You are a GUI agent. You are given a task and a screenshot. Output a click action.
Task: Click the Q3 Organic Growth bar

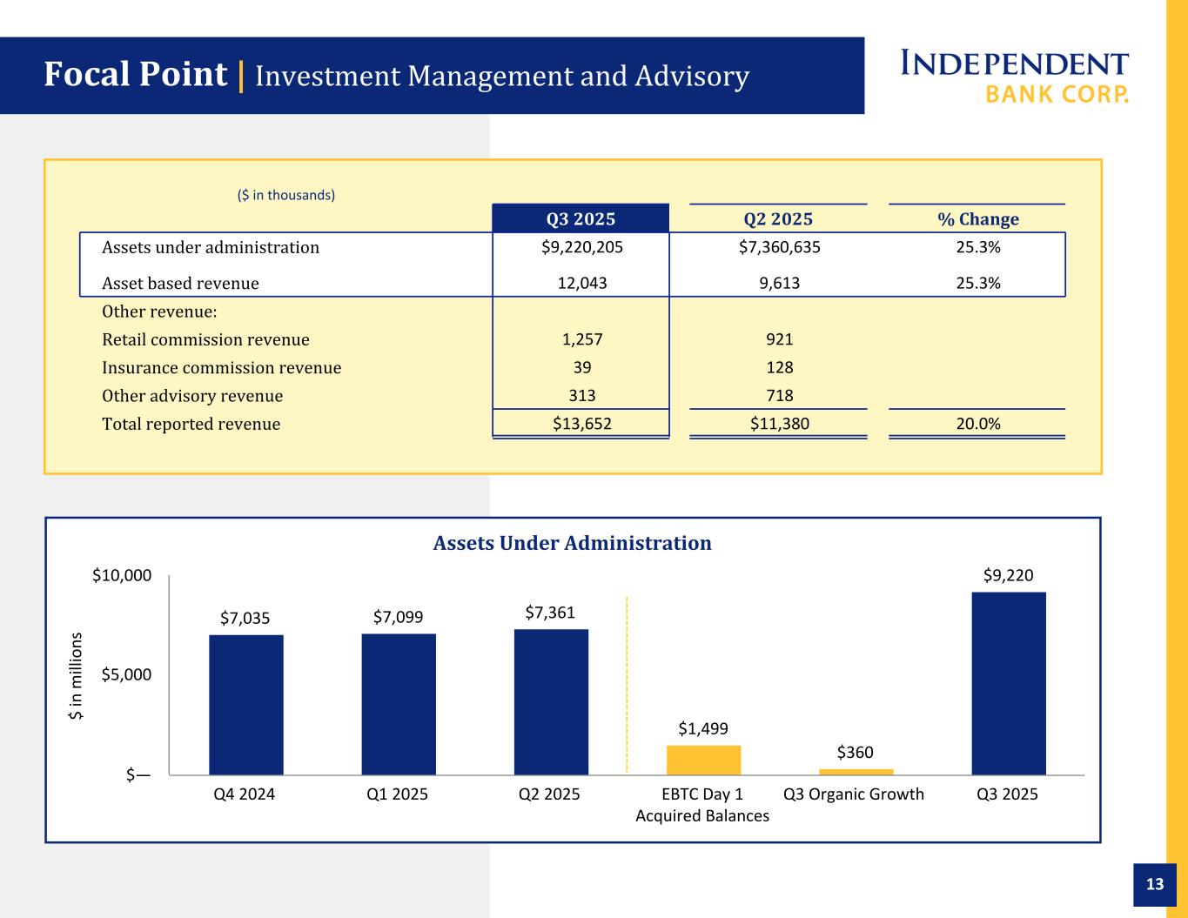(x=856, y=771)
